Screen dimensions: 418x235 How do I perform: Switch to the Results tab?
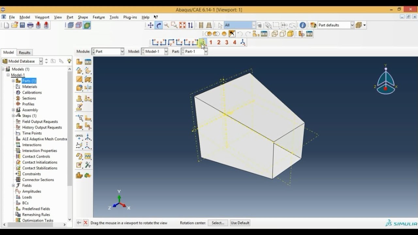(x=24, y=53)
